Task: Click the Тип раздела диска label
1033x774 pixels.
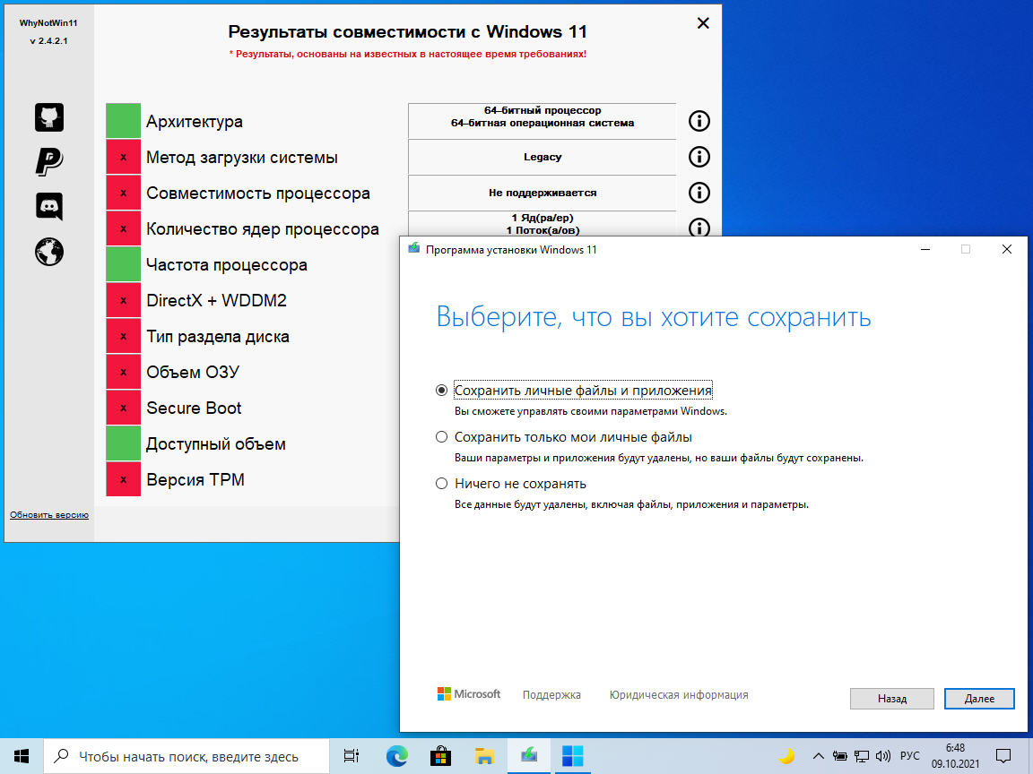Action: tap(217, 336)
